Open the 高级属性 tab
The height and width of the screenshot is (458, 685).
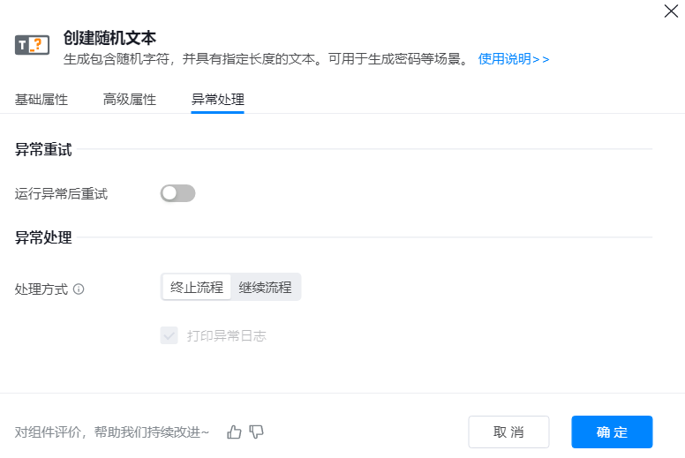(130, 100)
